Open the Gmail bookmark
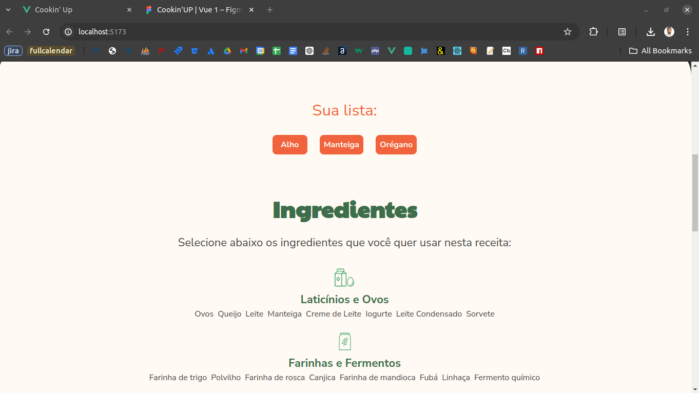The width and height of the screenshot is (699, 393). 244,51
